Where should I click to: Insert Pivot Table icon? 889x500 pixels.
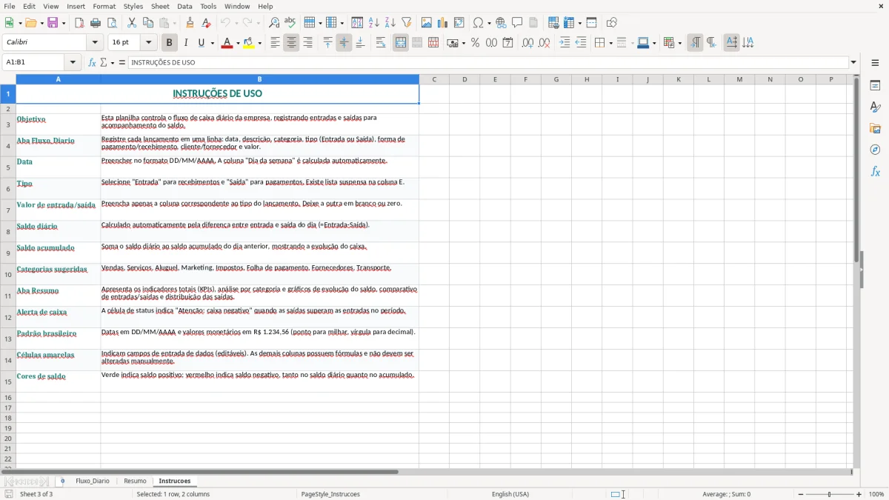tap(459, 23)
